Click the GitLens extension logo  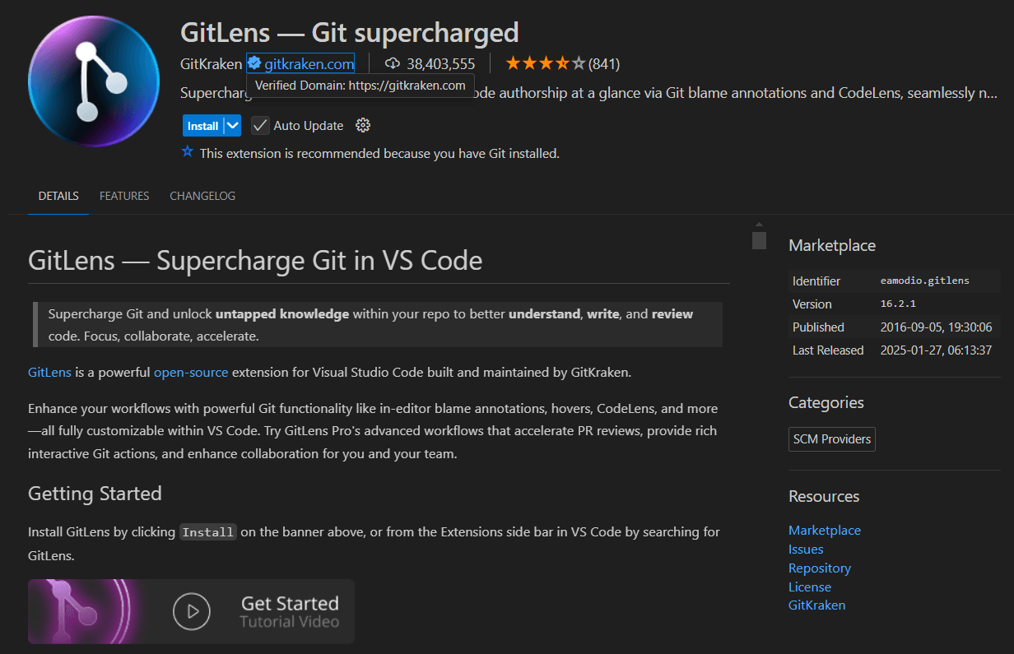93,82
